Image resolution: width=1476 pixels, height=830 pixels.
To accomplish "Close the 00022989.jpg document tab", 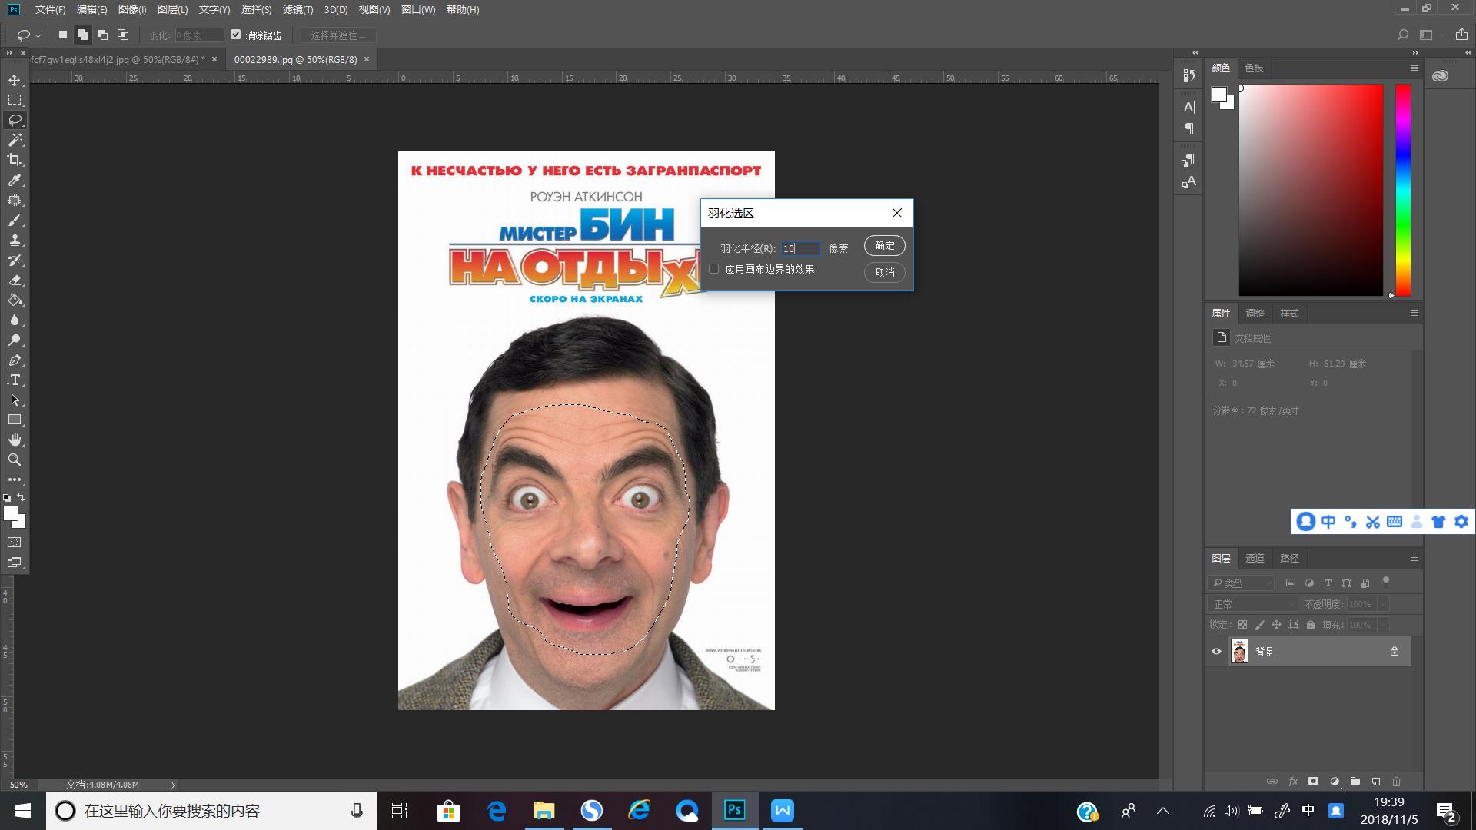I will point(367,59).
